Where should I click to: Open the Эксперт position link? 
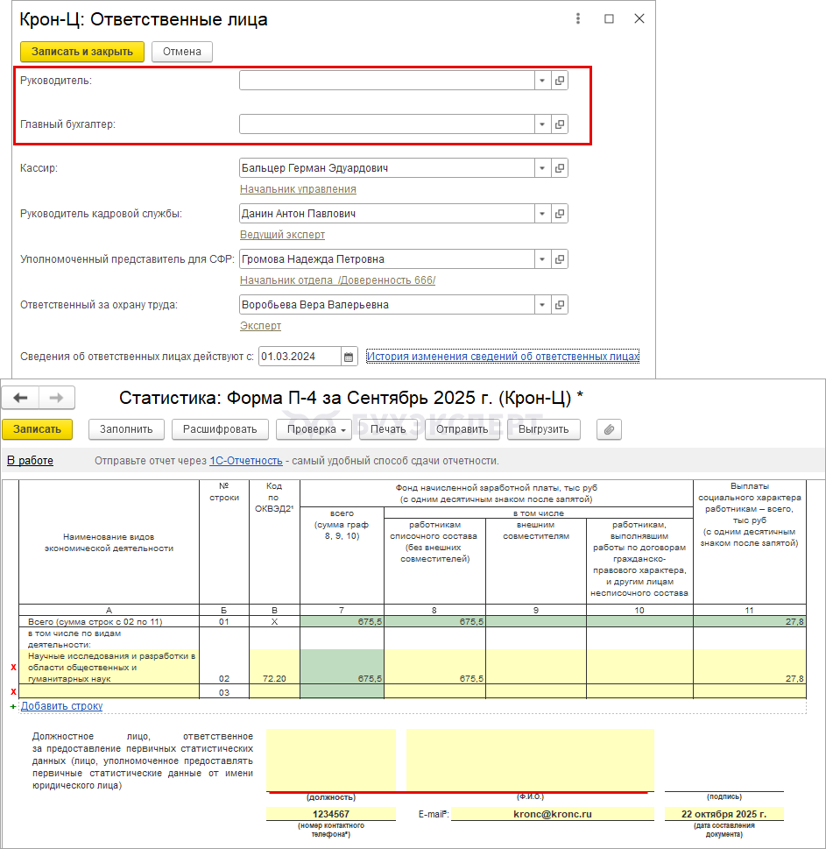[x=260, y=326]
